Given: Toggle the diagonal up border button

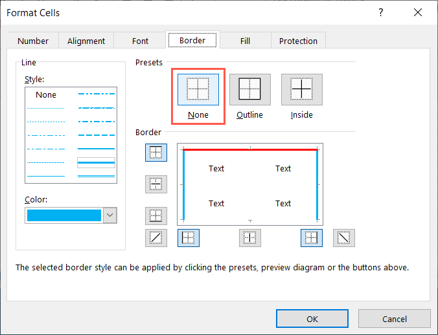Looking at the screenshot, I should [156, 238].
